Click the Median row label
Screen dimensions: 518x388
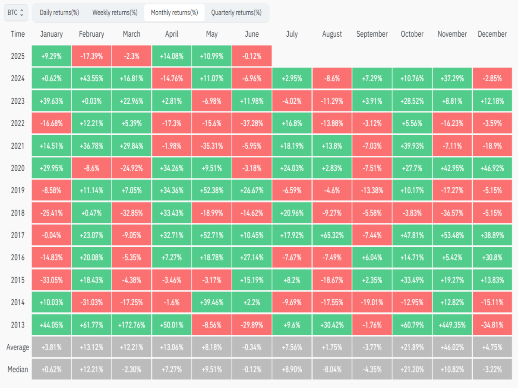[x=18, y=369]
